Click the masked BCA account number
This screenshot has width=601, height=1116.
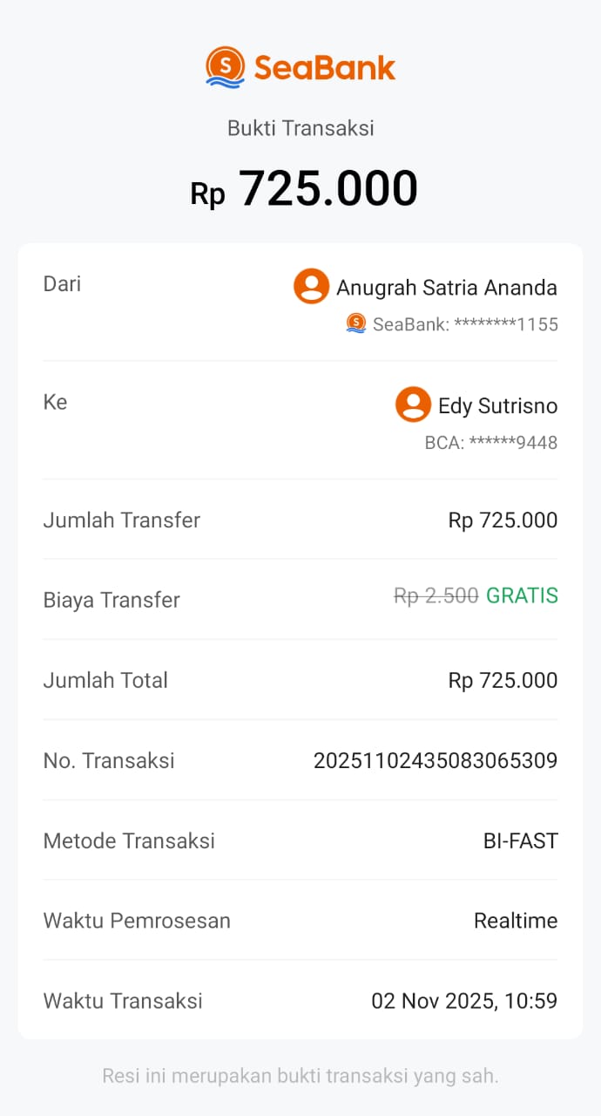tap(491, 443)
